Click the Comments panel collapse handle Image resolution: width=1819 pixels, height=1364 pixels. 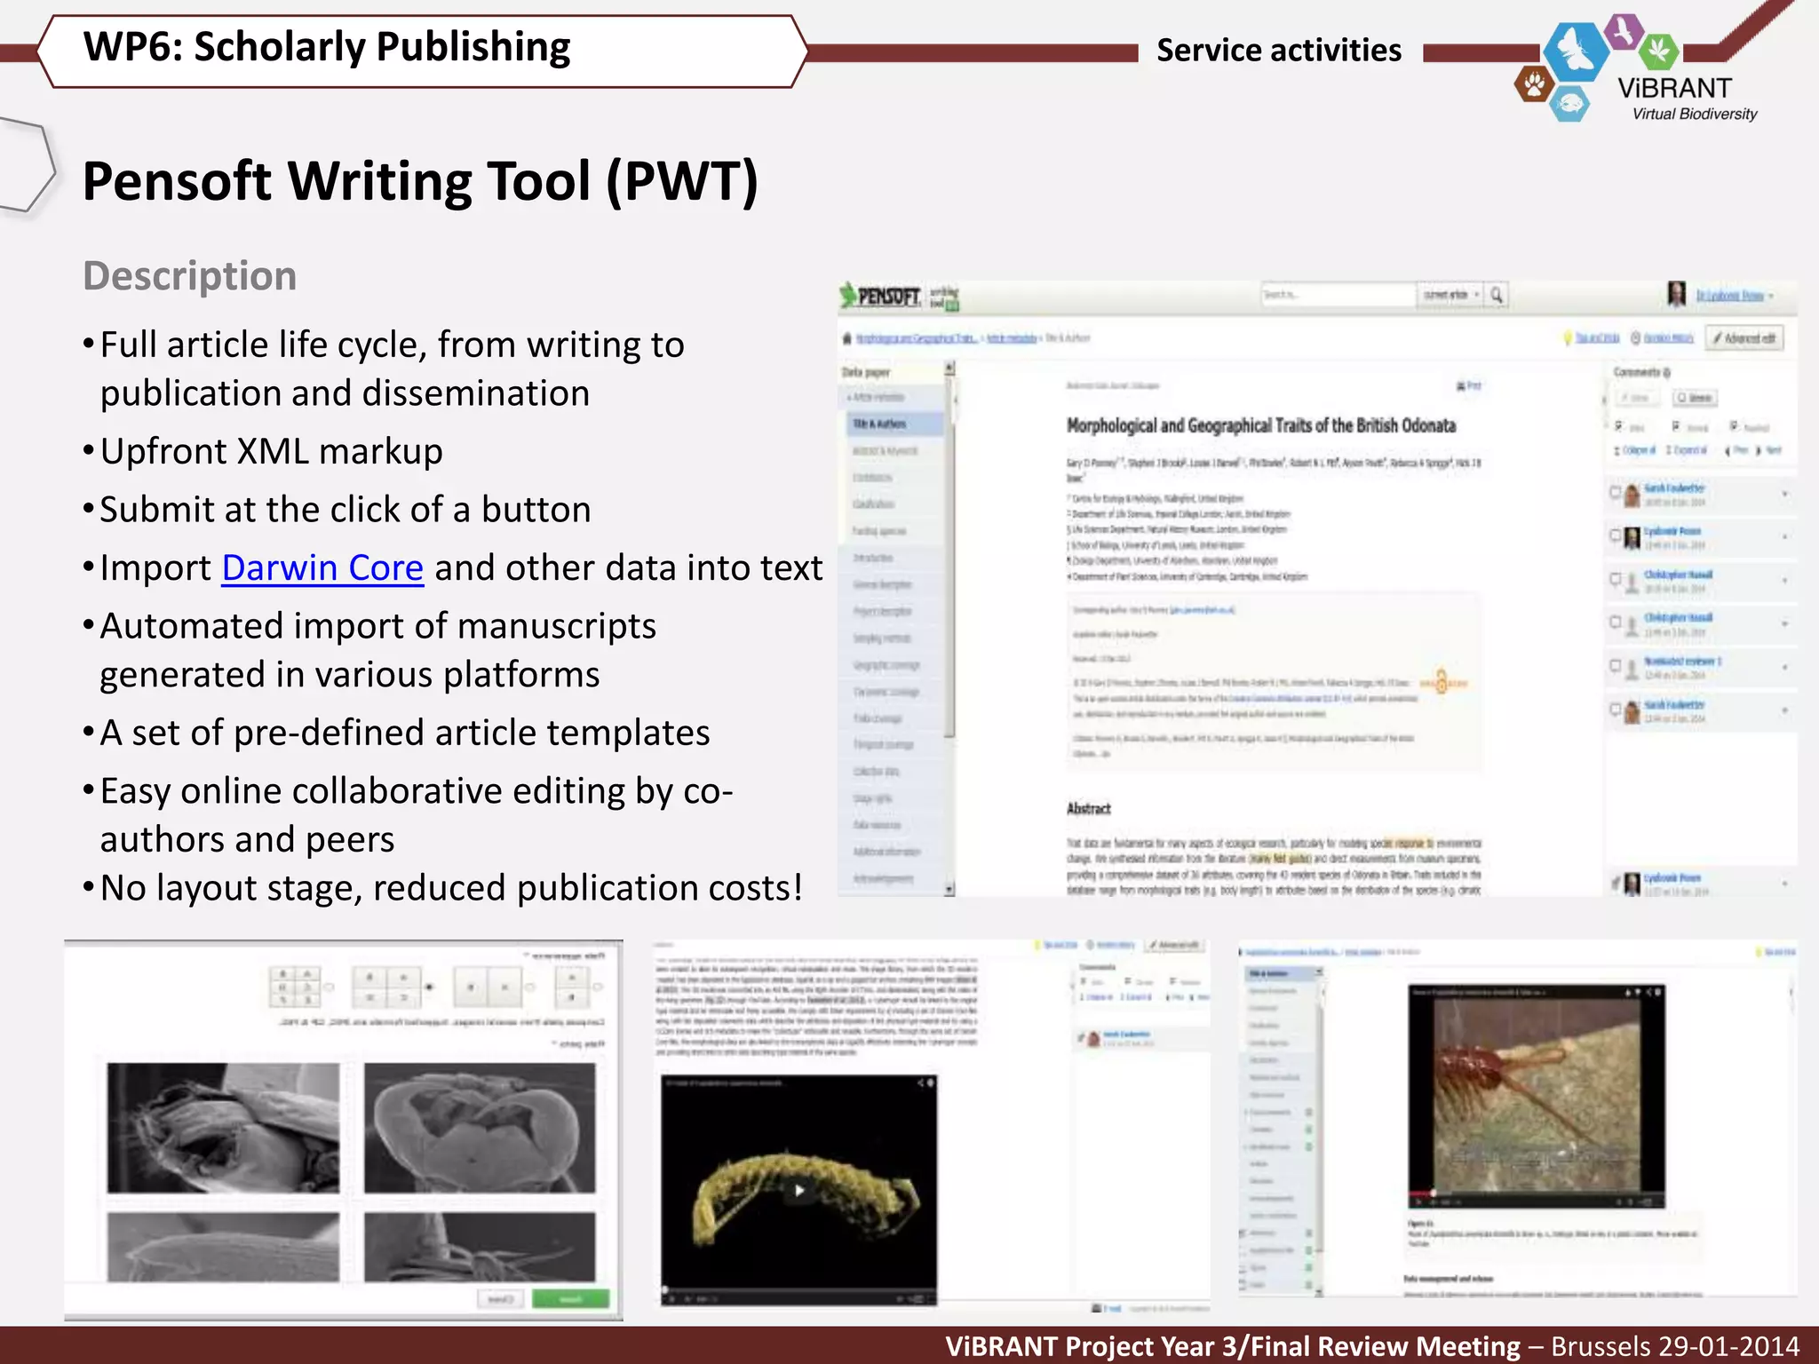(1604, 400)
